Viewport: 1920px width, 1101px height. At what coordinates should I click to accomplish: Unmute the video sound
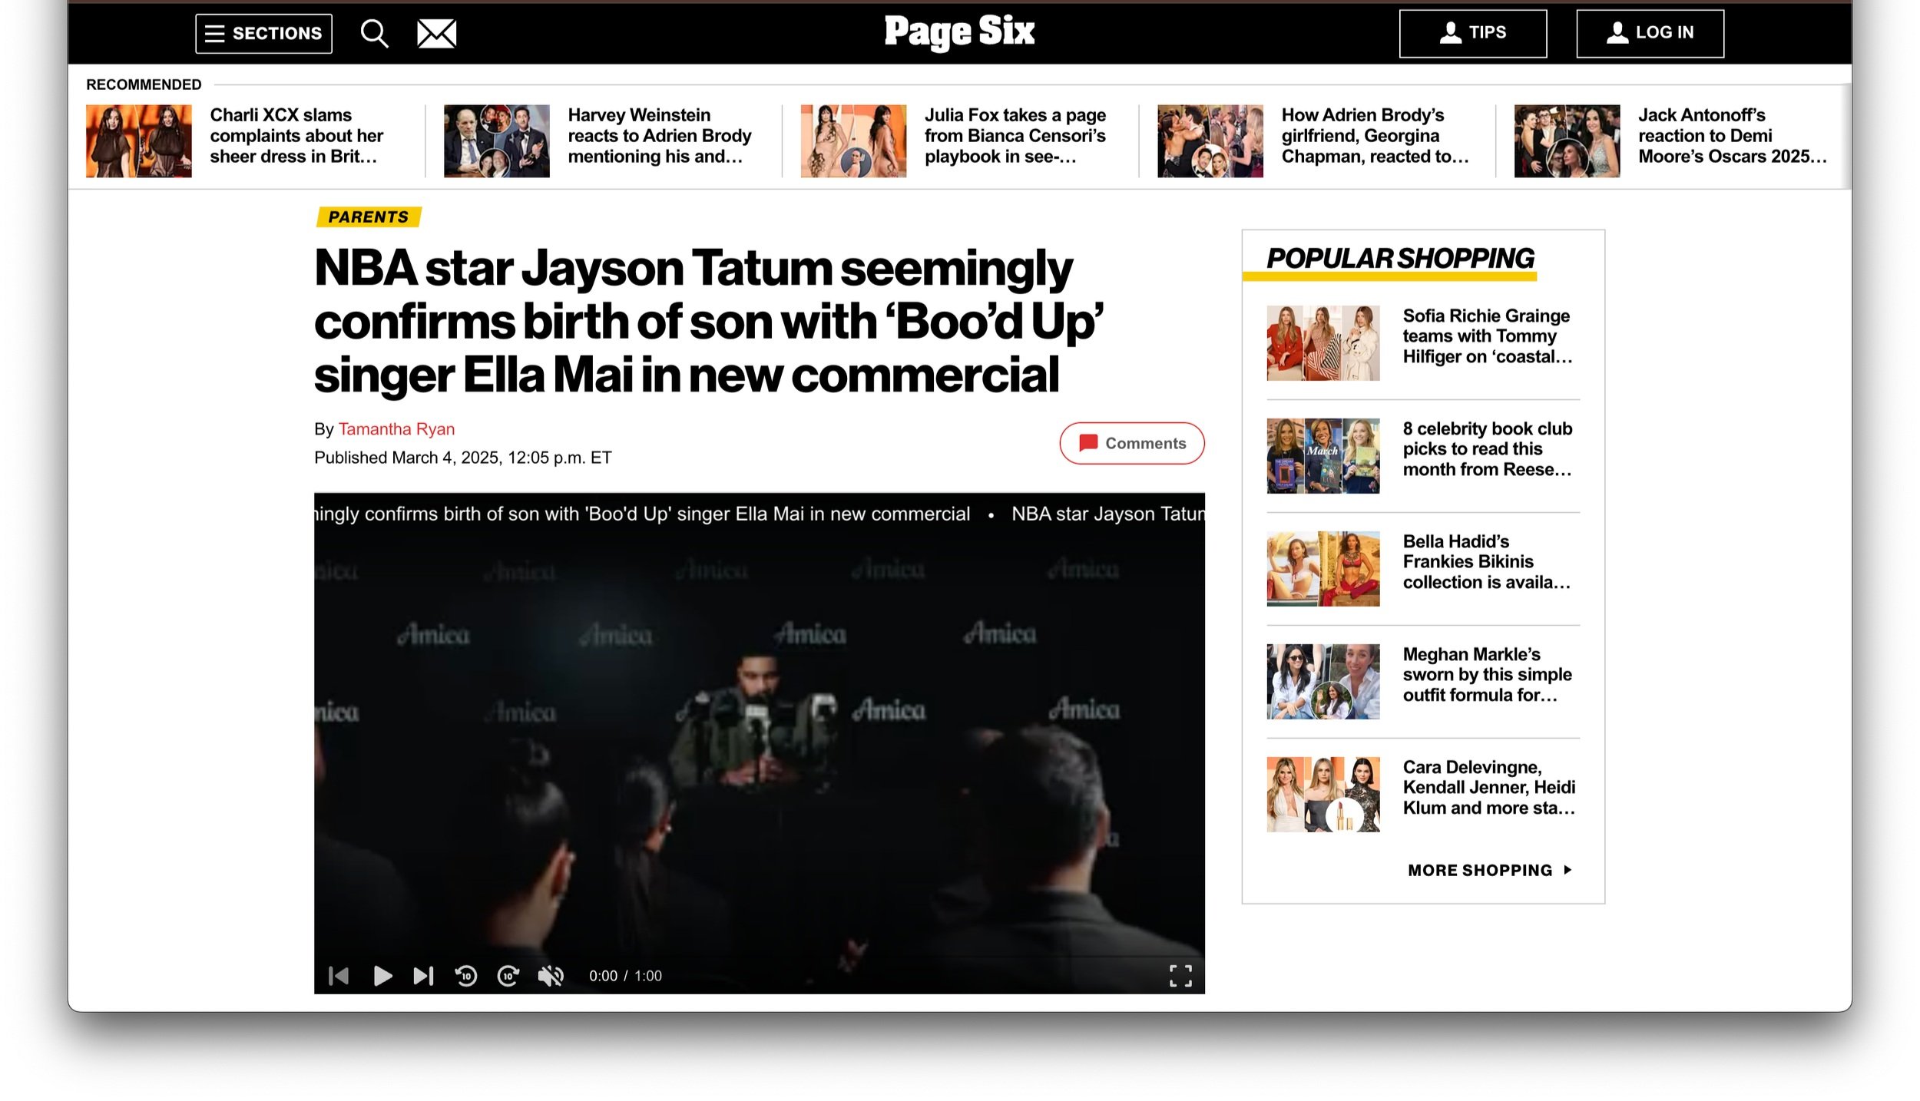(x=551, y=975)
